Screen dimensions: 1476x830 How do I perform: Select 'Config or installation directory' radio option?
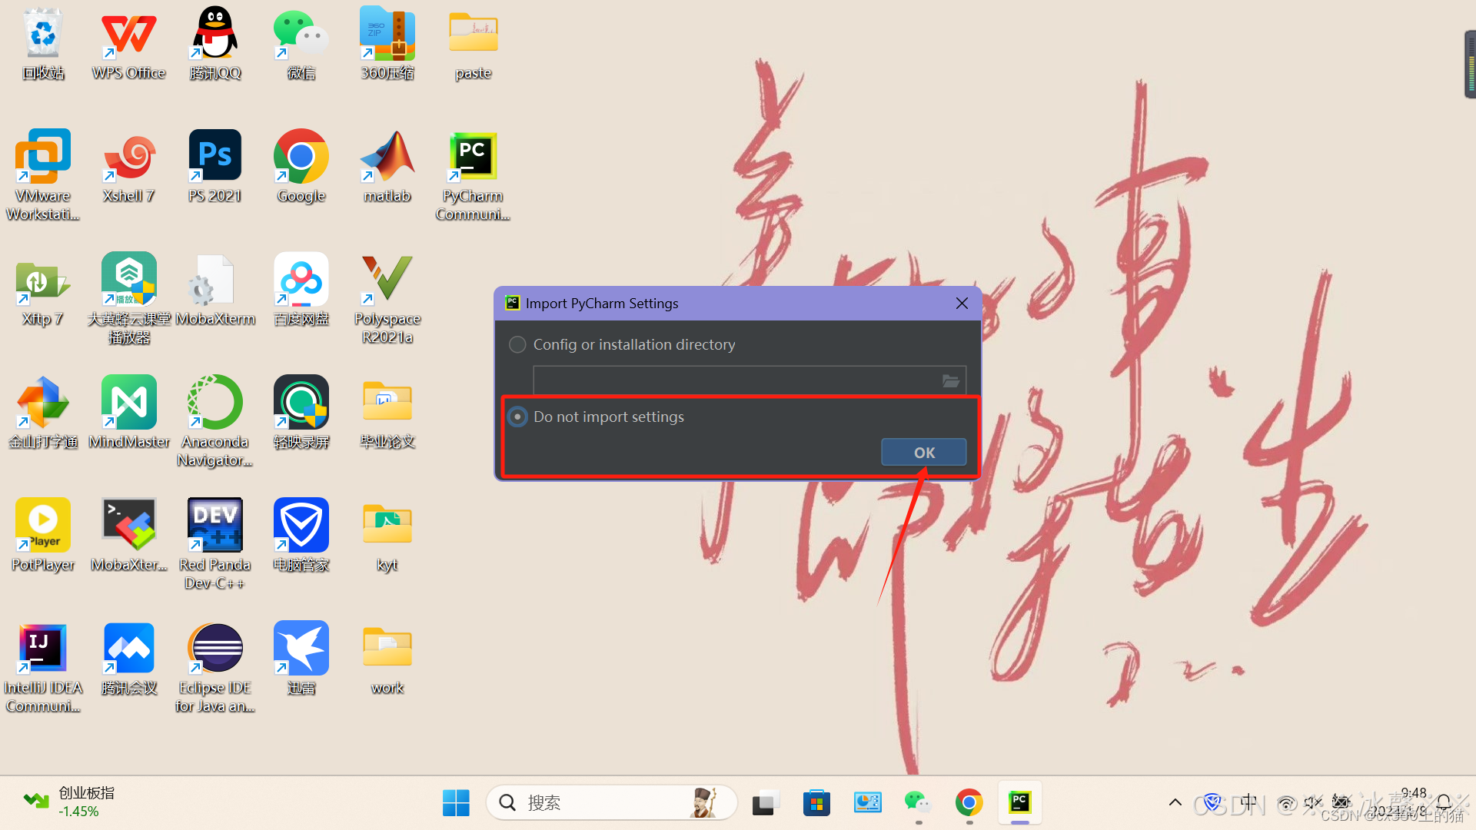(x=518, y=345)
